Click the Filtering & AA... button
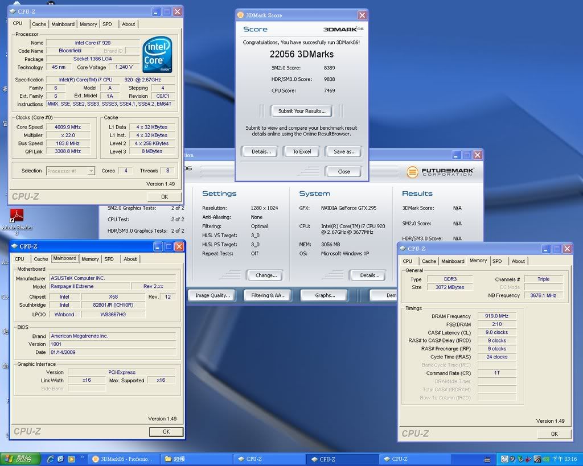This screenshot has width=583, height=466. (x=268, y=295)
